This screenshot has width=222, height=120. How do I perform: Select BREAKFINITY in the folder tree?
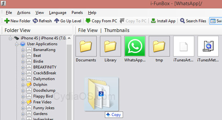coord(45,67)
